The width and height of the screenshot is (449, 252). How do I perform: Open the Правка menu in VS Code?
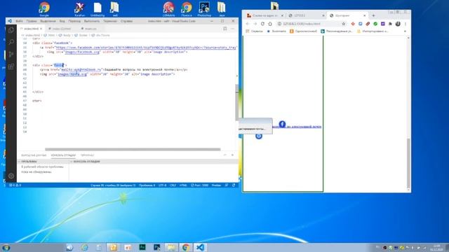coord(32,21)
